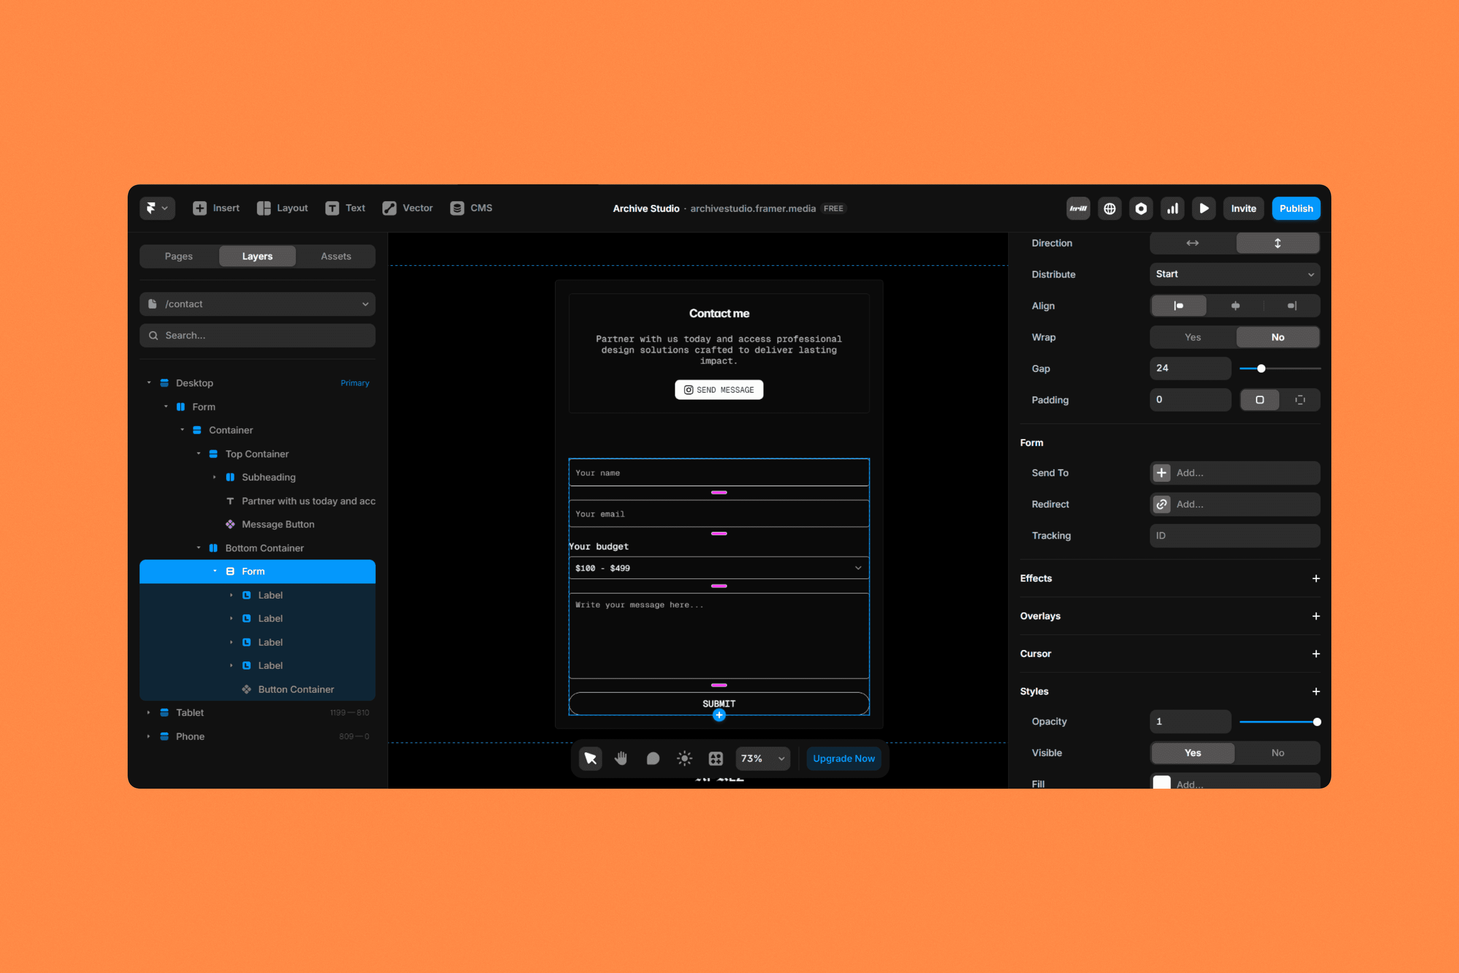Image resolution: width=1459 pixels, height=973 pixels.
Task: Expand the Tablet breakpoint layer
Action: [149, 712]
